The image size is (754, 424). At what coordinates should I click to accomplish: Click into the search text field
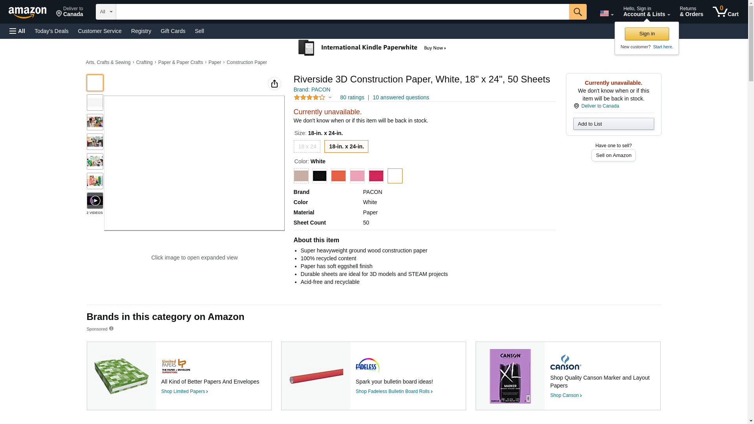tap(342, 12)
